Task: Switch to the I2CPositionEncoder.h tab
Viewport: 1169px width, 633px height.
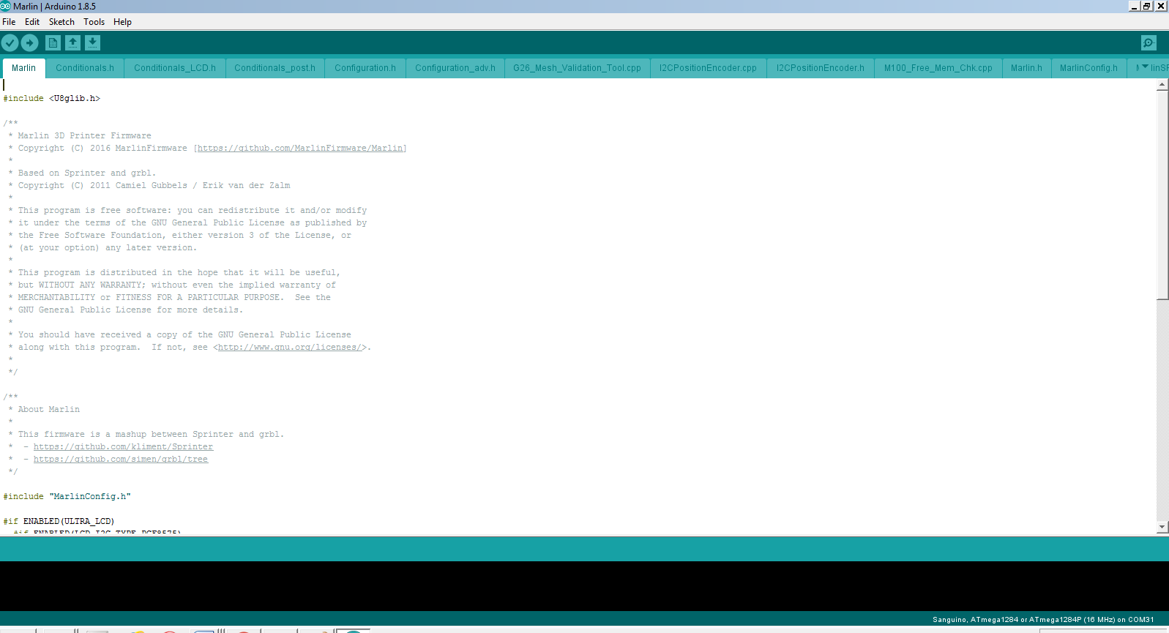Action: point(821,68)
